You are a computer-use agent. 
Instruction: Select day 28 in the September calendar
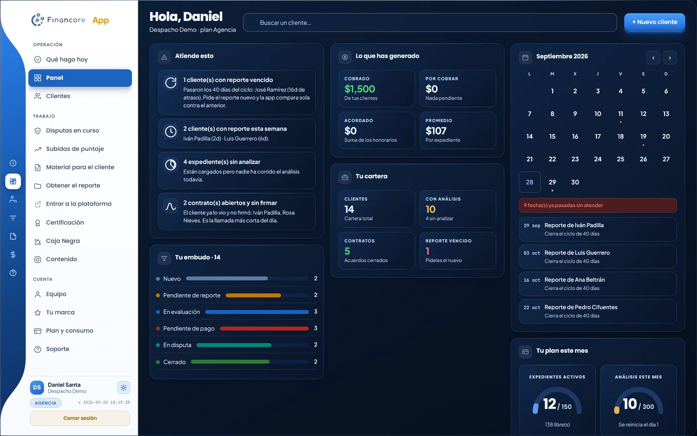[x=529, y=182]
